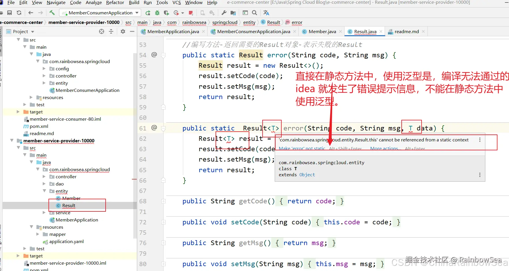Close the readme.md editor tab

[x=423, y=31]
